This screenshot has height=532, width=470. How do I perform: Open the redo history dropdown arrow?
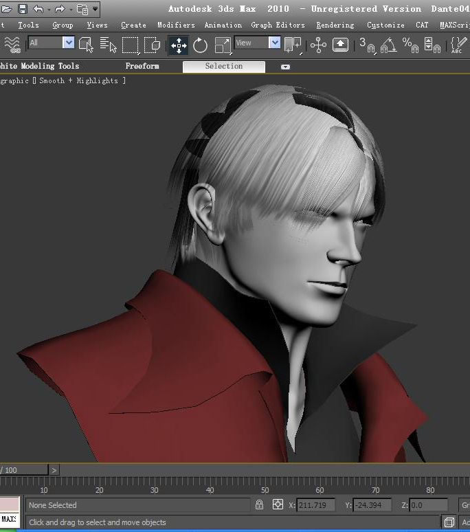coord(71,10)
